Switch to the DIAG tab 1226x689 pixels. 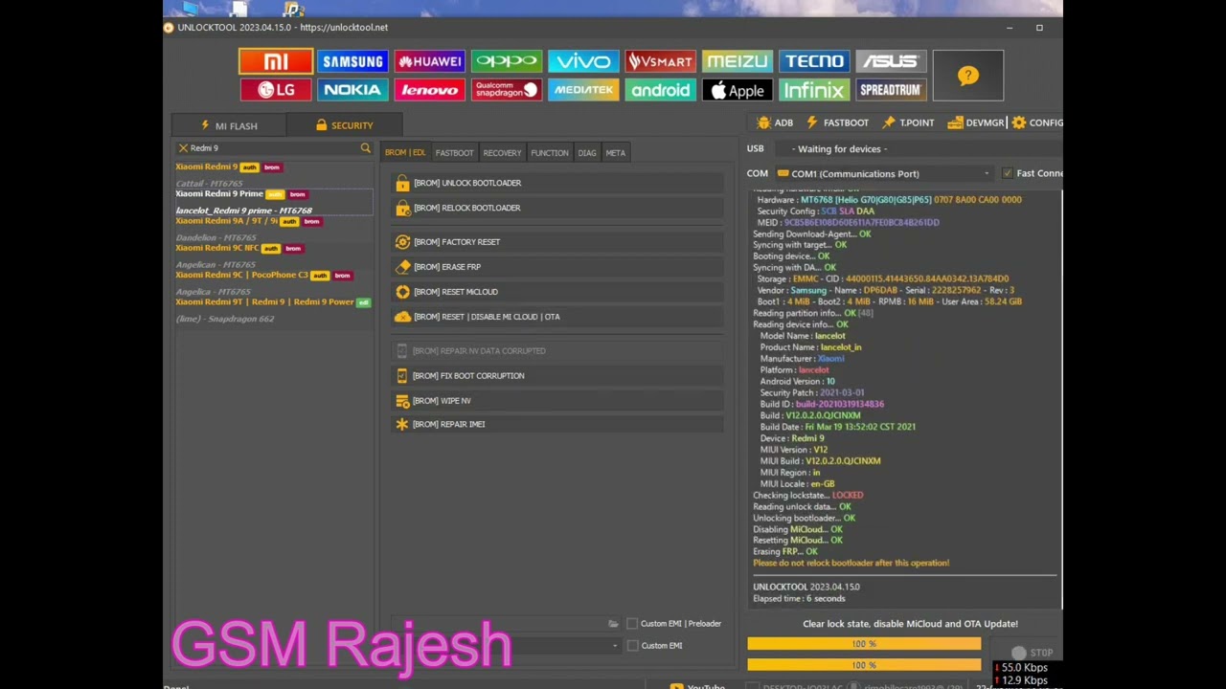click(587, 153)
